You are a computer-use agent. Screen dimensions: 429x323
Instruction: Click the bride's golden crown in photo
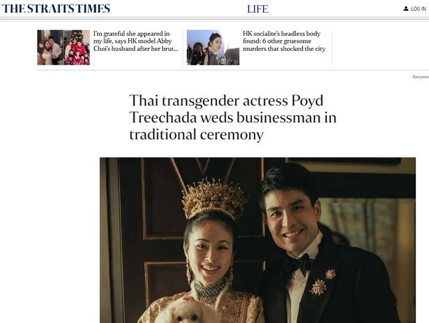point(214,198)
